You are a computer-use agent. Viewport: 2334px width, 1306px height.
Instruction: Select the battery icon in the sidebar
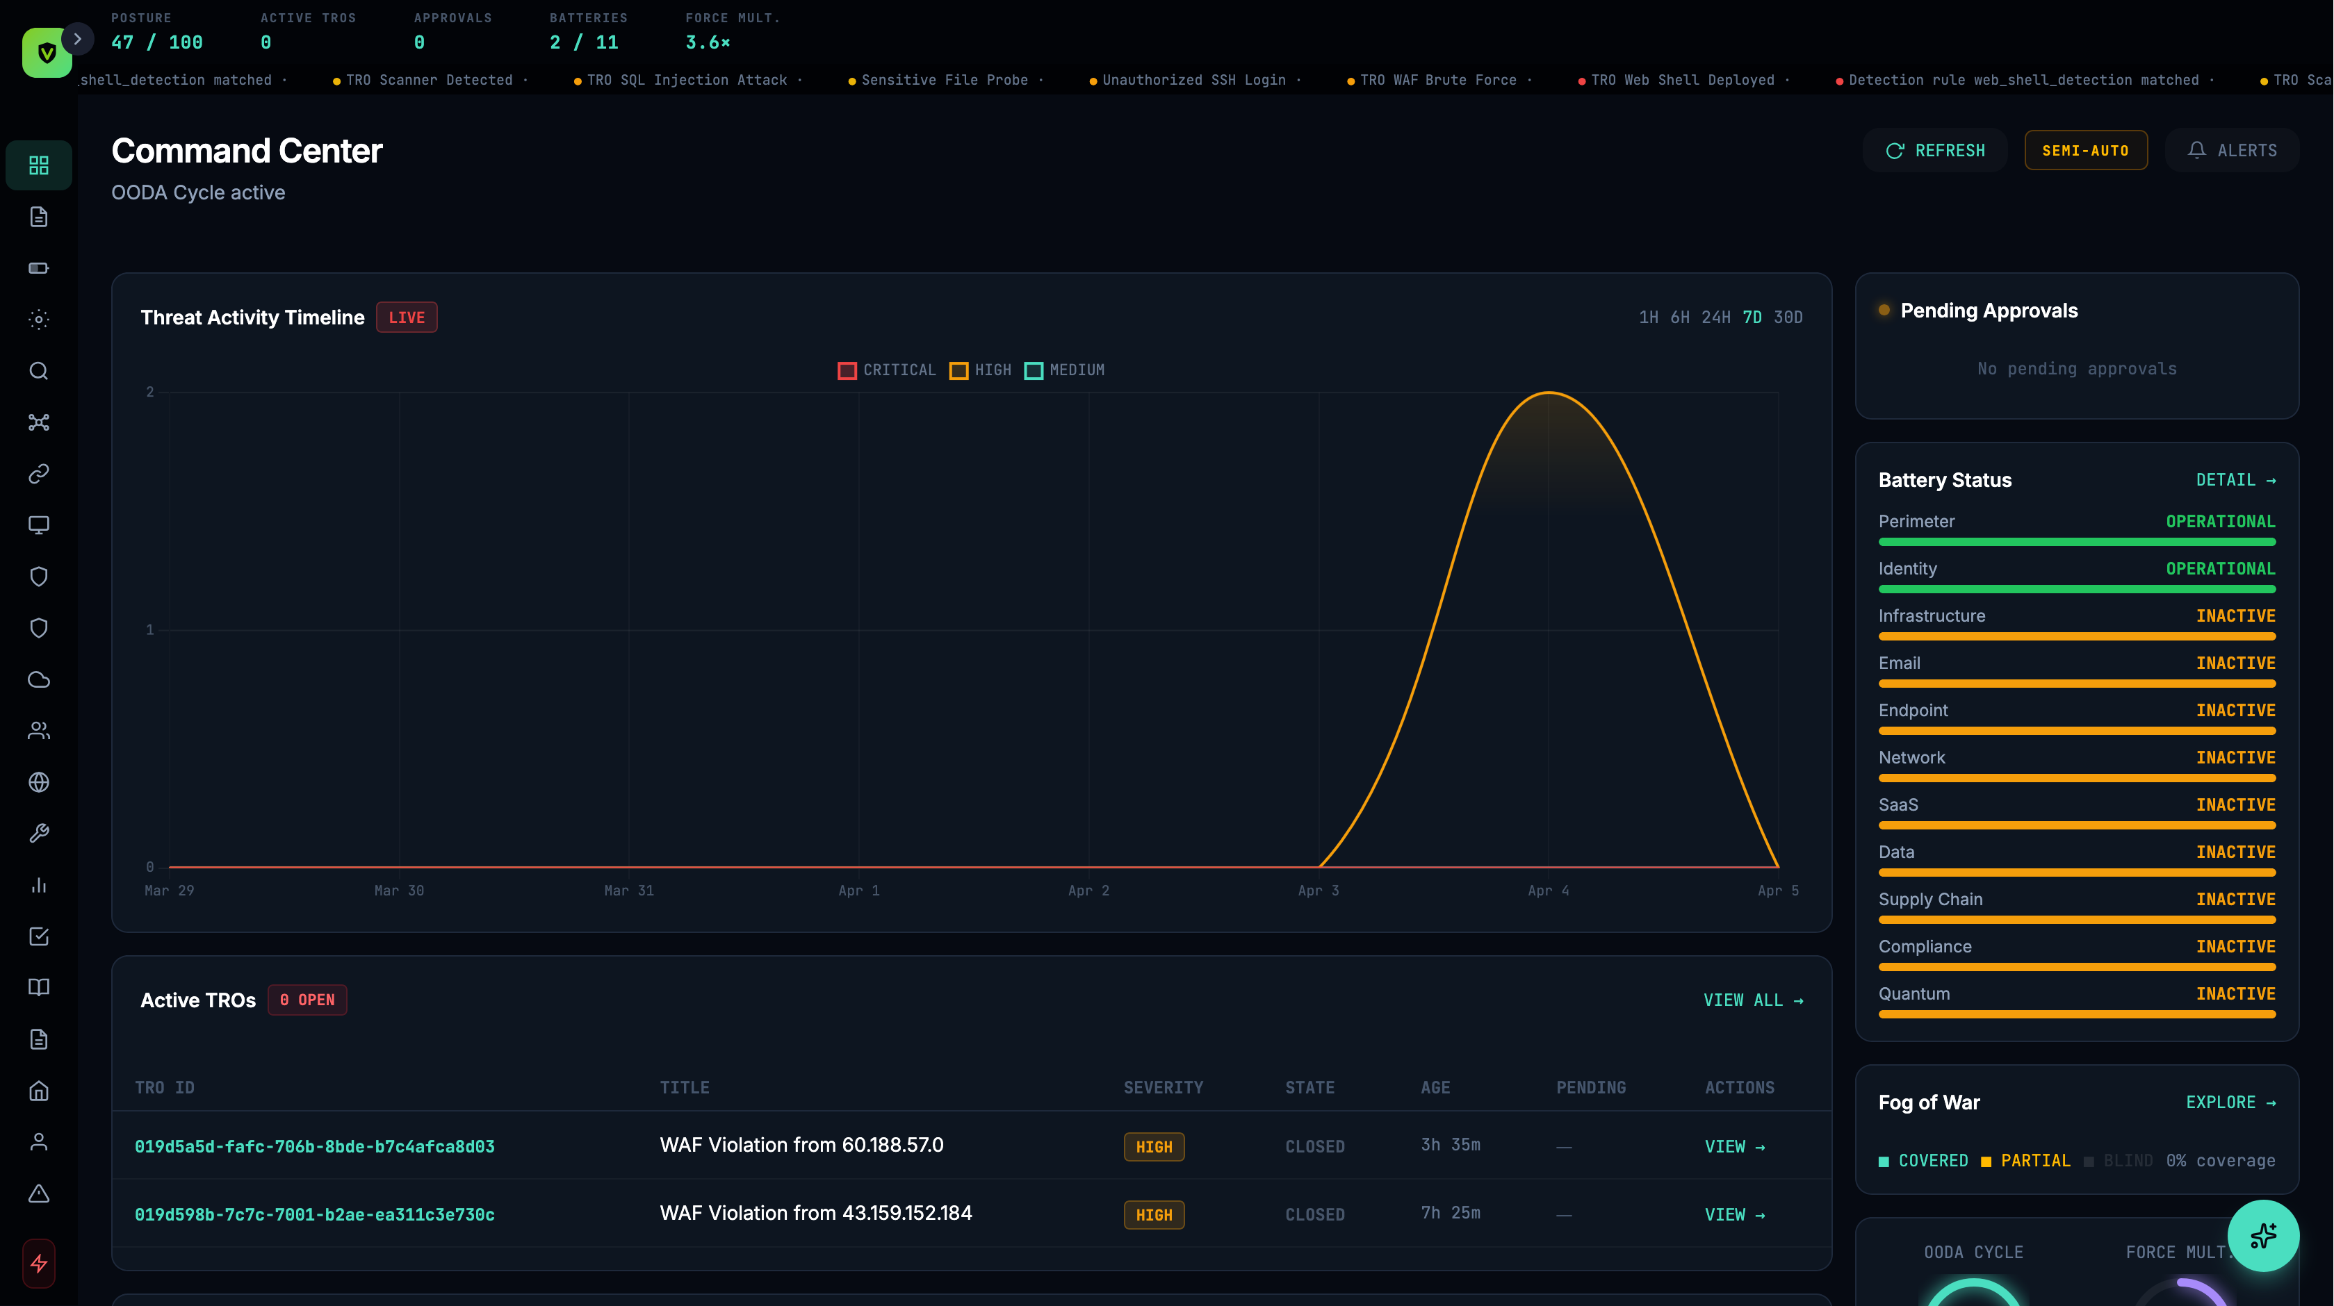click(38, 267)
